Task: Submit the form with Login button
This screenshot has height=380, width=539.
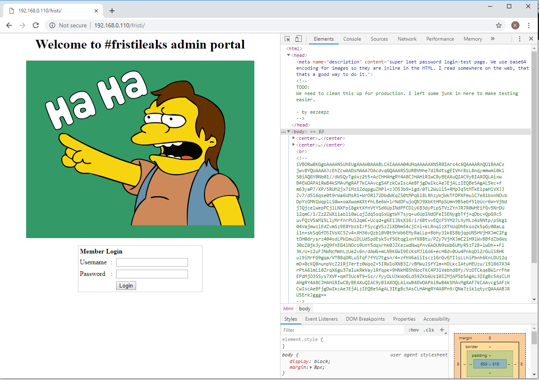Action: [126, 285]
